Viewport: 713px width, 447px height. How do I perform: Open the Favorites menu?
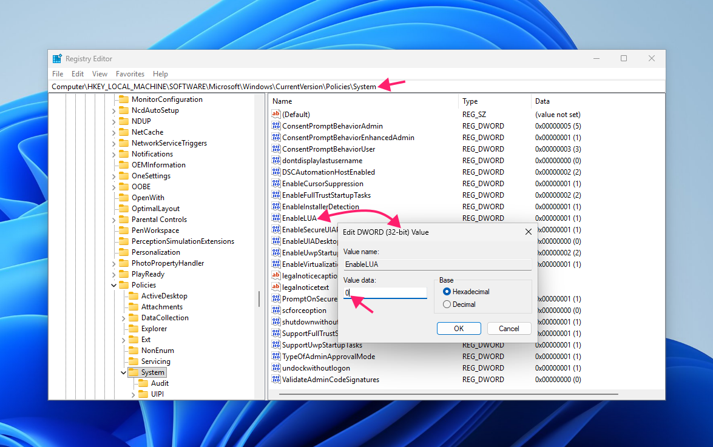130,73
